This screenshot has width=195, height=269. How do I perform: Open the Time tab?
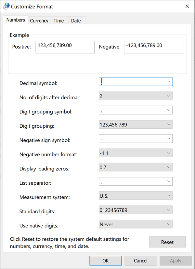click(x=58, y=21)
